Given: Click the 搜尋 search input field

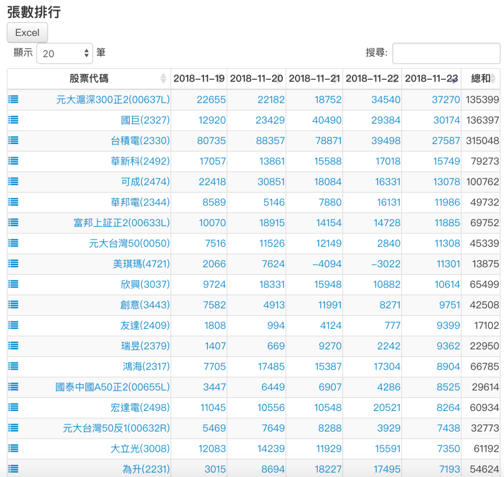Looking at the screenshot, I should coord(446,53).
